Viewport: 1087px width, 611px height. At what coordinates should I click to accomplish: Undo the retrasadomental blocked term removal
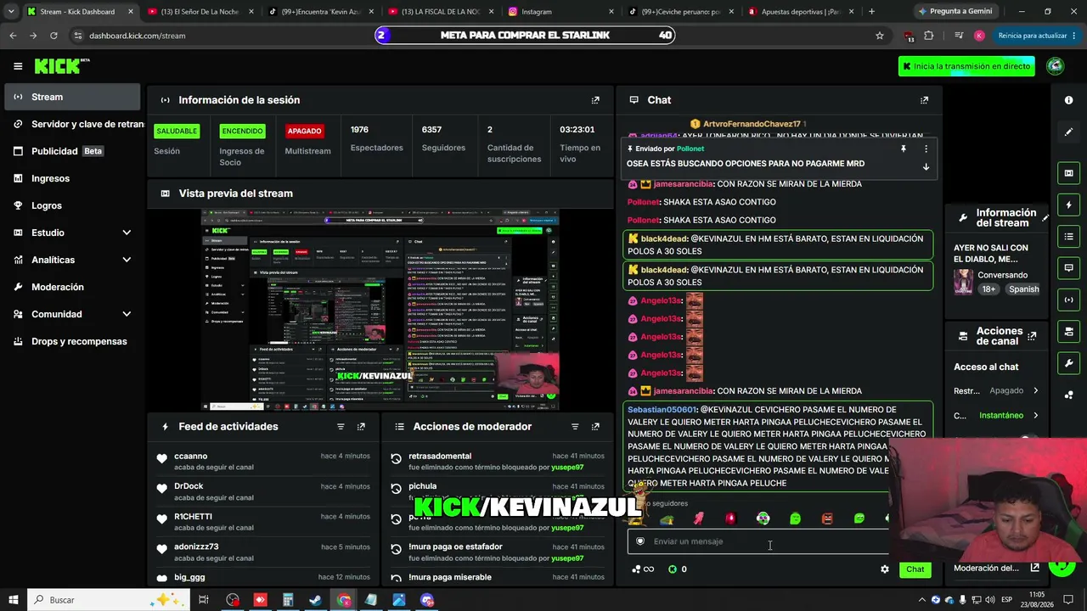(x=396, y=459)
